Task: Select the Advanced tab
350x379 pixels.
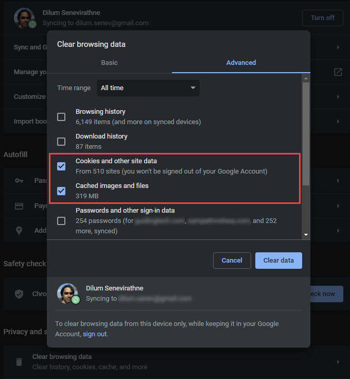Action: tap(241, 63)
